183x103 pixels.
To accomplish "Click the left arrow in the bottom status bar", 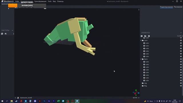I will tap(15, 98).
